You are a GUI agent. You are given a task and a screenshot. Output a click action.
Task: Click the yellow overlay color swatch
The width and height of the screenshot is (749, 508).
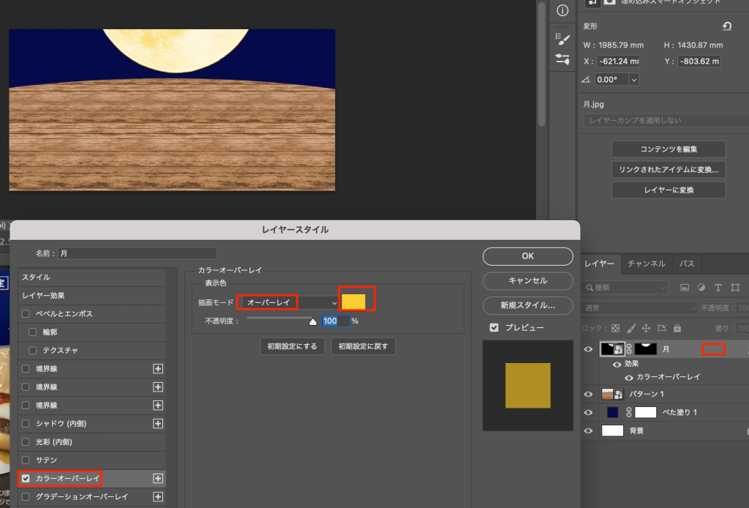(354, 302)
